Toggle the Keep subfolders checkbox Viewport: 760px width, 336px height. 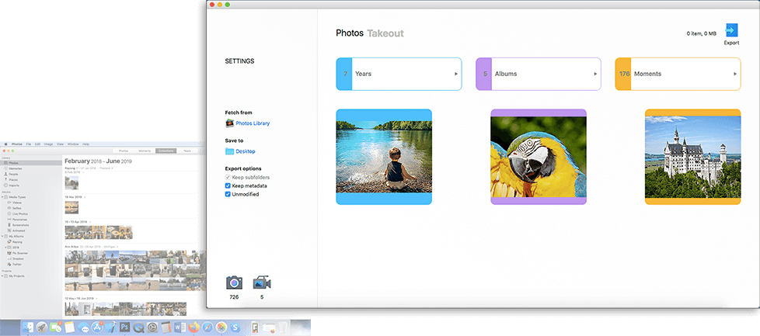228,178
